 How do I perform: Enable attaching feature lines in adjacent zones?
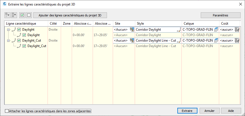click(x=7, y=111)
